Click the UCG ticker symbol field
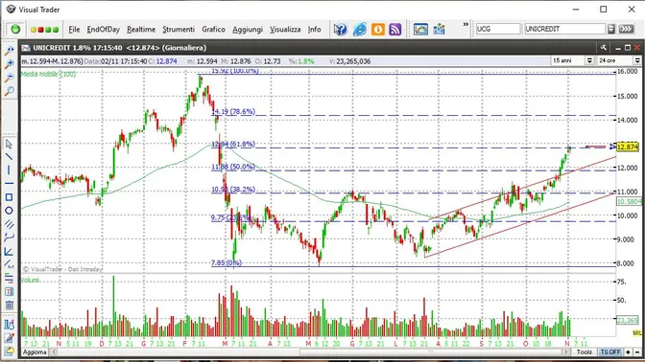 click(498, 29)
